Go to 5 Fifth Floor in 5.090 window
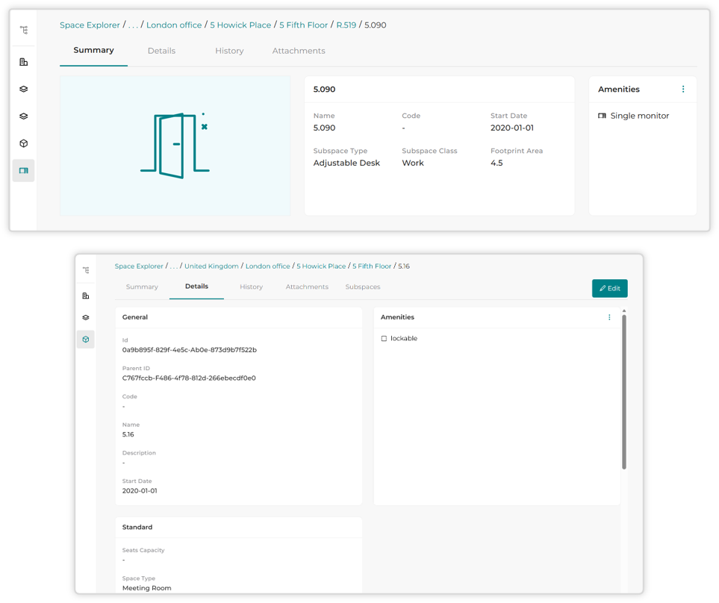Image resolution: width=719 pixels, height=603 pixels. coord(304,25)
